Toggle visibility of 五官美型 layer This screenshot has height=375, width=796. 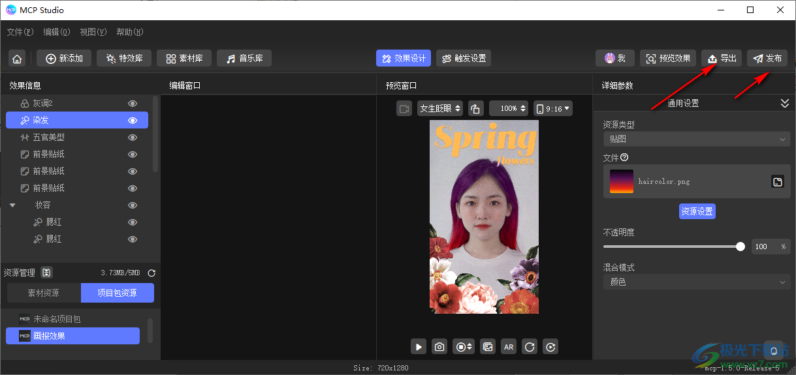[x=133, y=138]
